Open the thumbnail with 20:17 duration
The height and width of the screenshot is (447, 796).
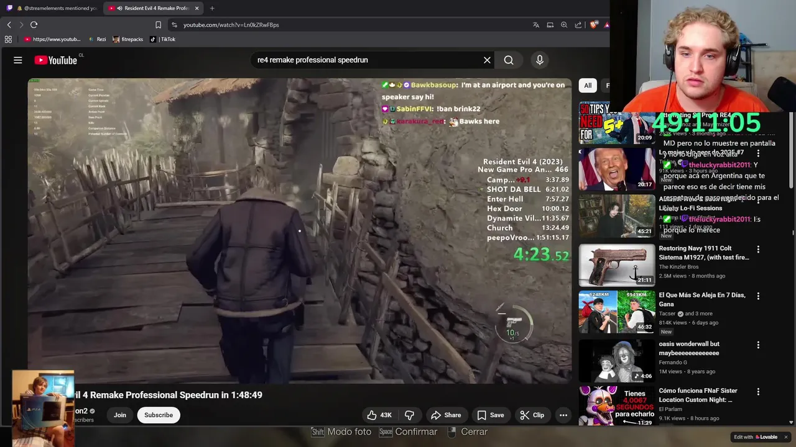pyautogui.click(x=617, y=169)
